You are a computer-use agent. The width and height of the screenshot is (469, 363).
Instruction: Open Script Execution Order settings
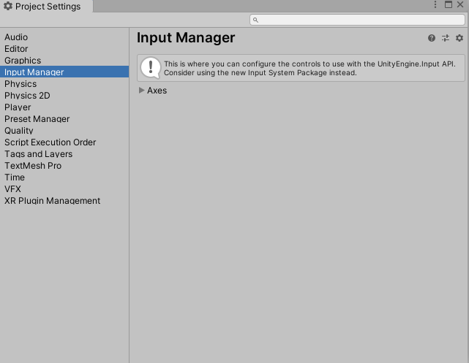tap(50, 142)
